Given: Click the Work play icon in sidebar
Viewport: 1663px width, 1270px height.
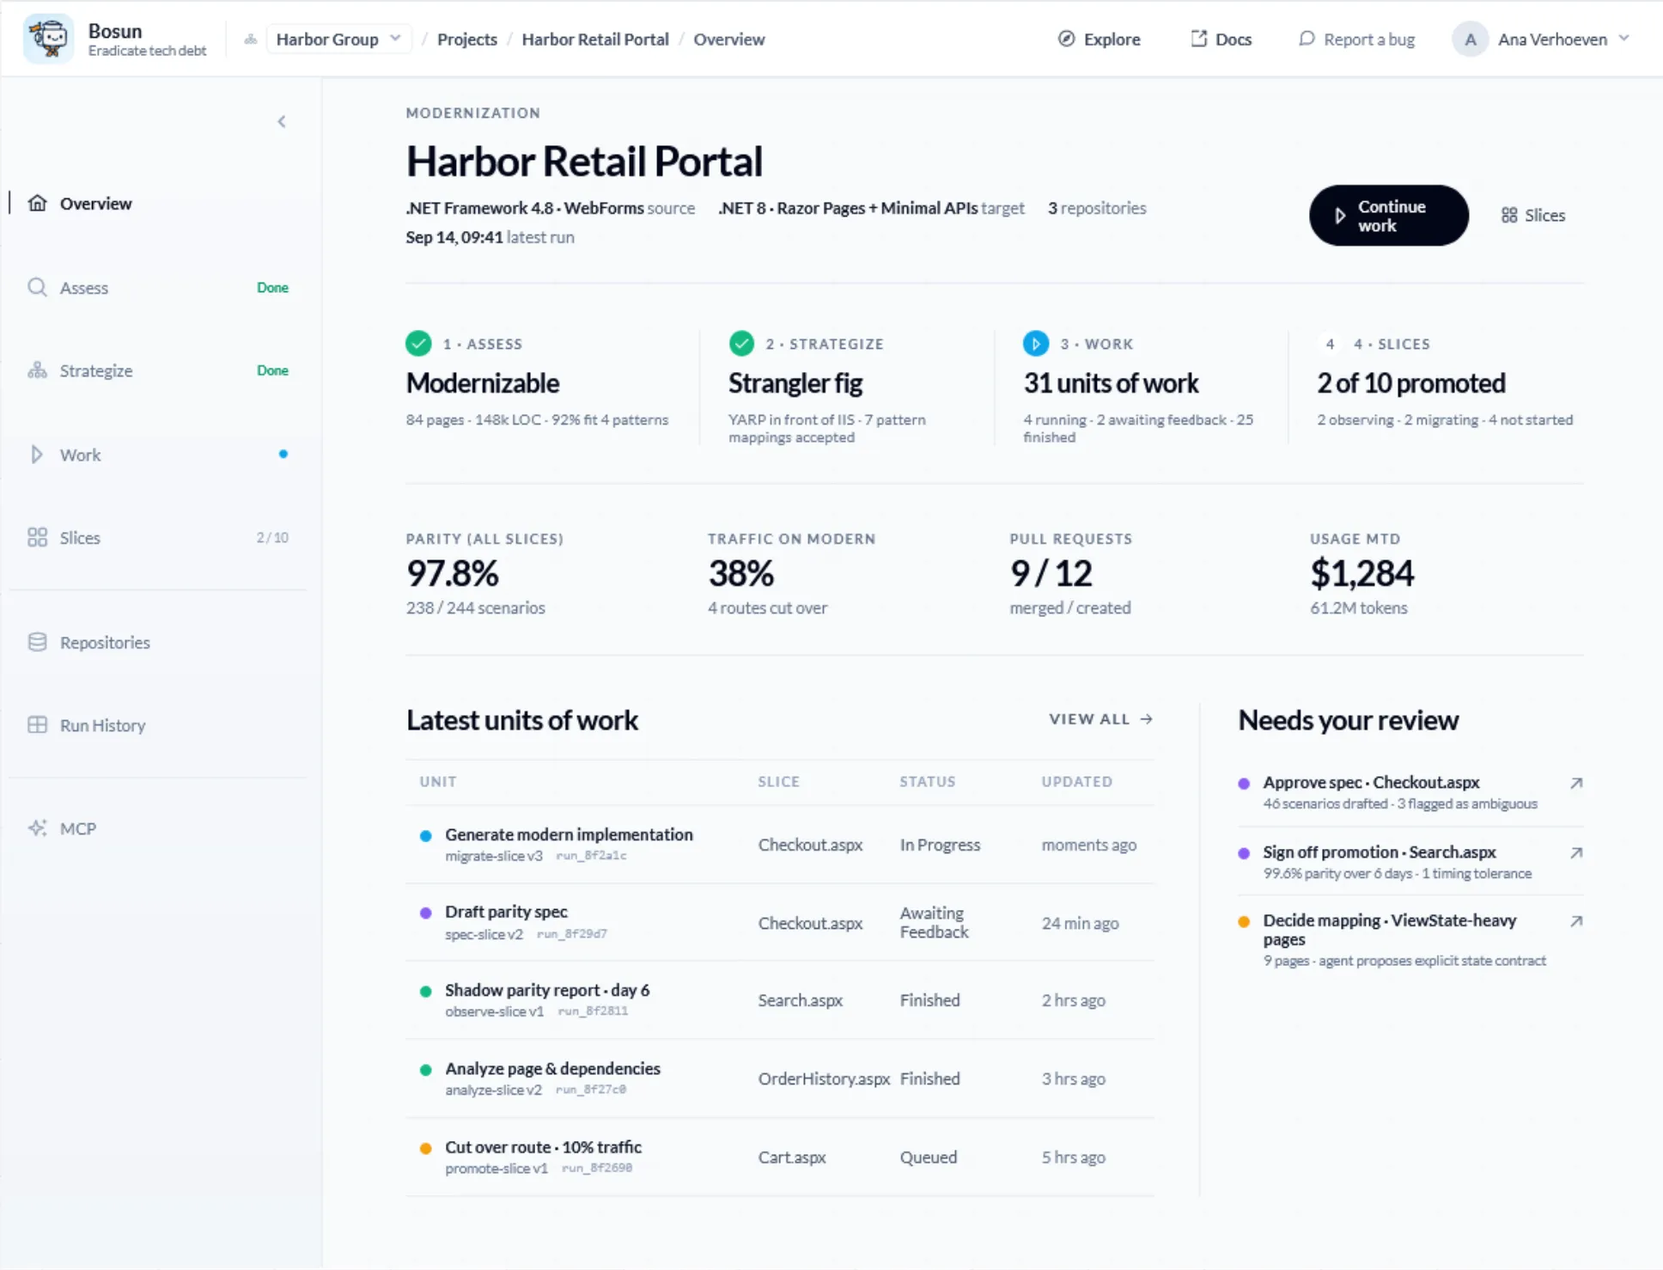Looking at the screenshot, I should point(36,455).
